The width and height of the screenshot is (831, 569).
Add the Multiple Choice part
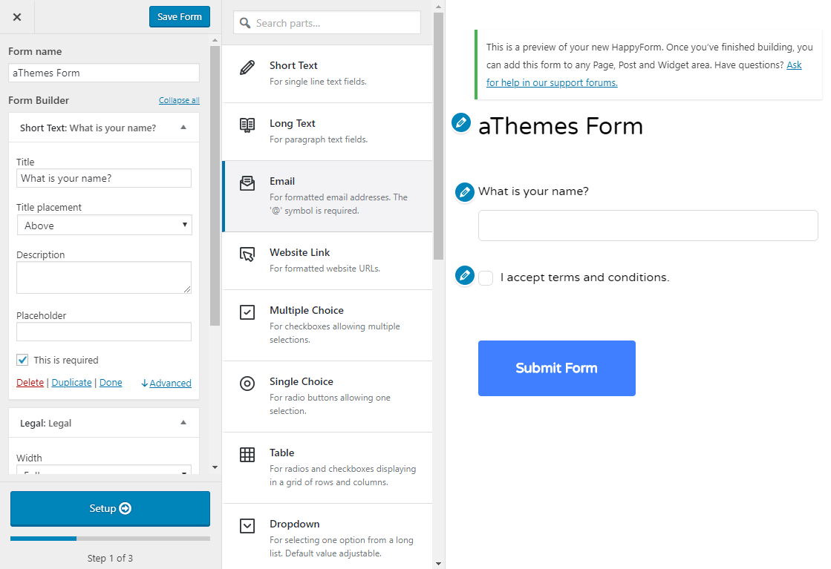[327, 325]
